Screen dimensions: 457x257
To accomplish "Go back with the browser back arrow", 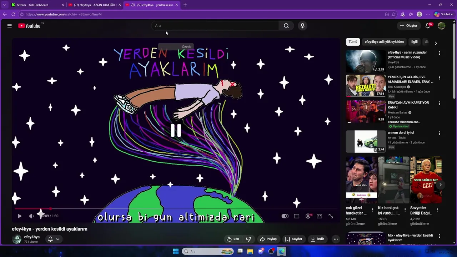I will (x=5, y=14).
